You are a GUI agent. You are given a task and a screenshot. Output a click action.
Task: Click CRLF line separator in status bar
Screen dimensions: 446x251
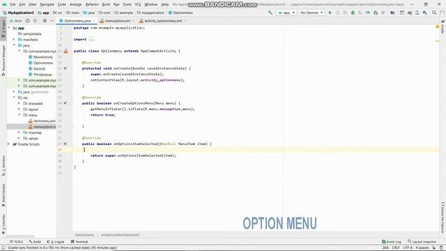click(x=396, y=248)
